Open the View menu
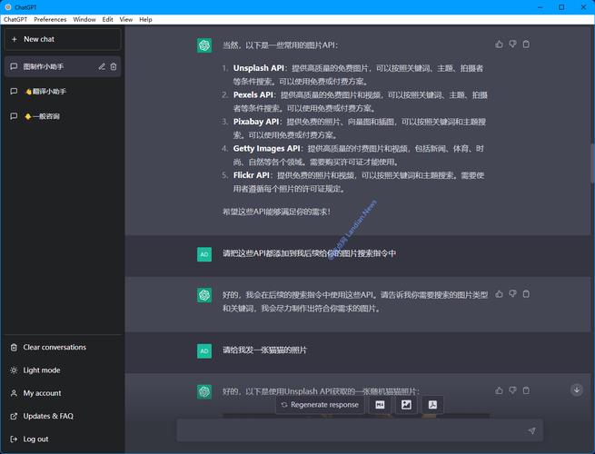Viewport: 595px width, 454px height. click(126, 19)
